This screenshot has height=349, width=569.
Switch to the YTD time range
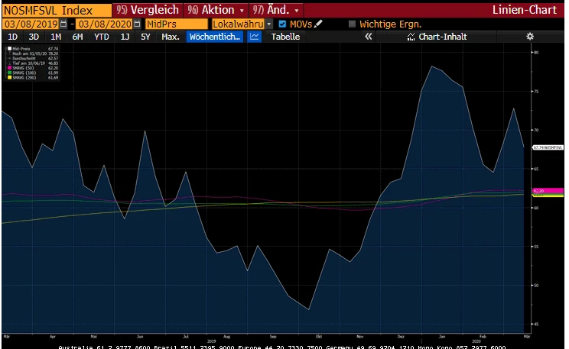[x=101, y=37]
